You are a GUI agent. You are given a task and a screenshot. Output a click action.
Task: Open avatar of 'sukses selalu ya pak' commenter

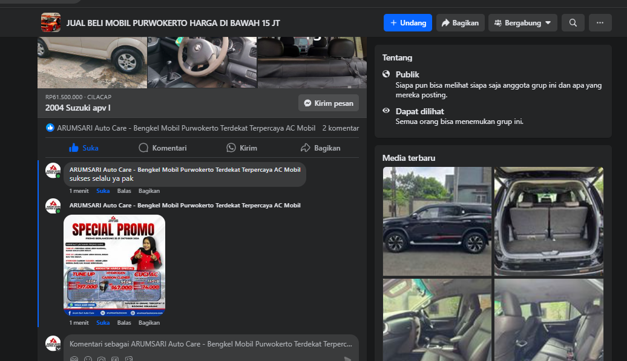[x=53, y=170]
